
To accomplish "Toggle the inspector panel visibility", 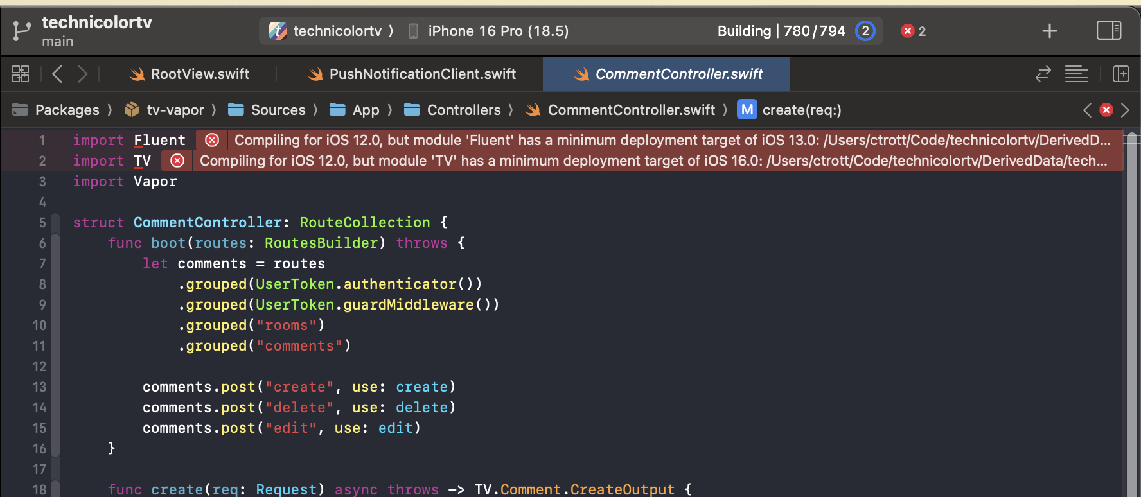I will tap(1108, 30).
